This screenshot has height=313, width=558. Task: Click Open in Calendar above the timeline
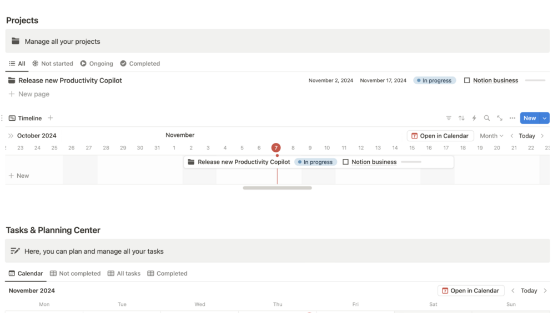point(440,136)
